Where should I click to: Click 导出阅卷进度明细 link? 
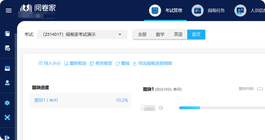click(152, 63)
